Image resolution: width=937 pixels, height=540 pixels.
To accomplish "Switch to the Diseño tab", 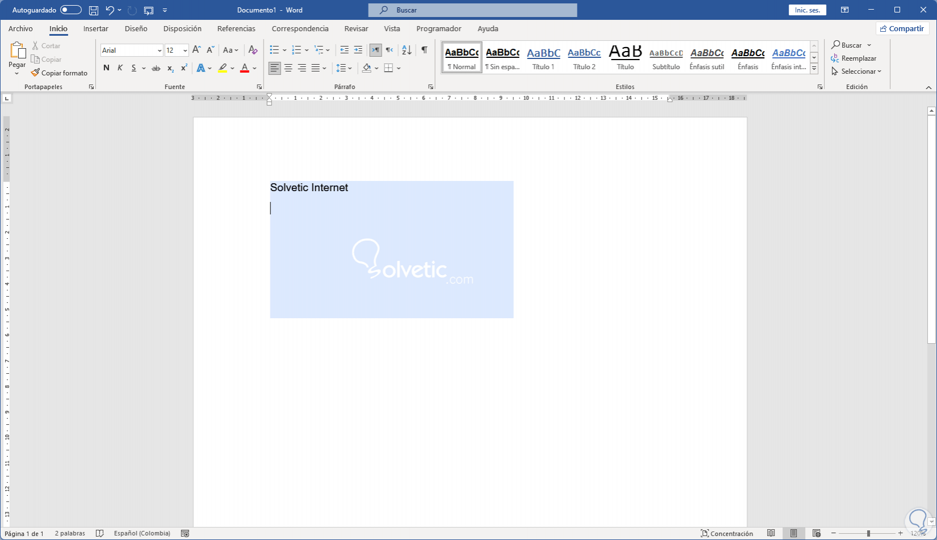I will click(x=136, y=28).
